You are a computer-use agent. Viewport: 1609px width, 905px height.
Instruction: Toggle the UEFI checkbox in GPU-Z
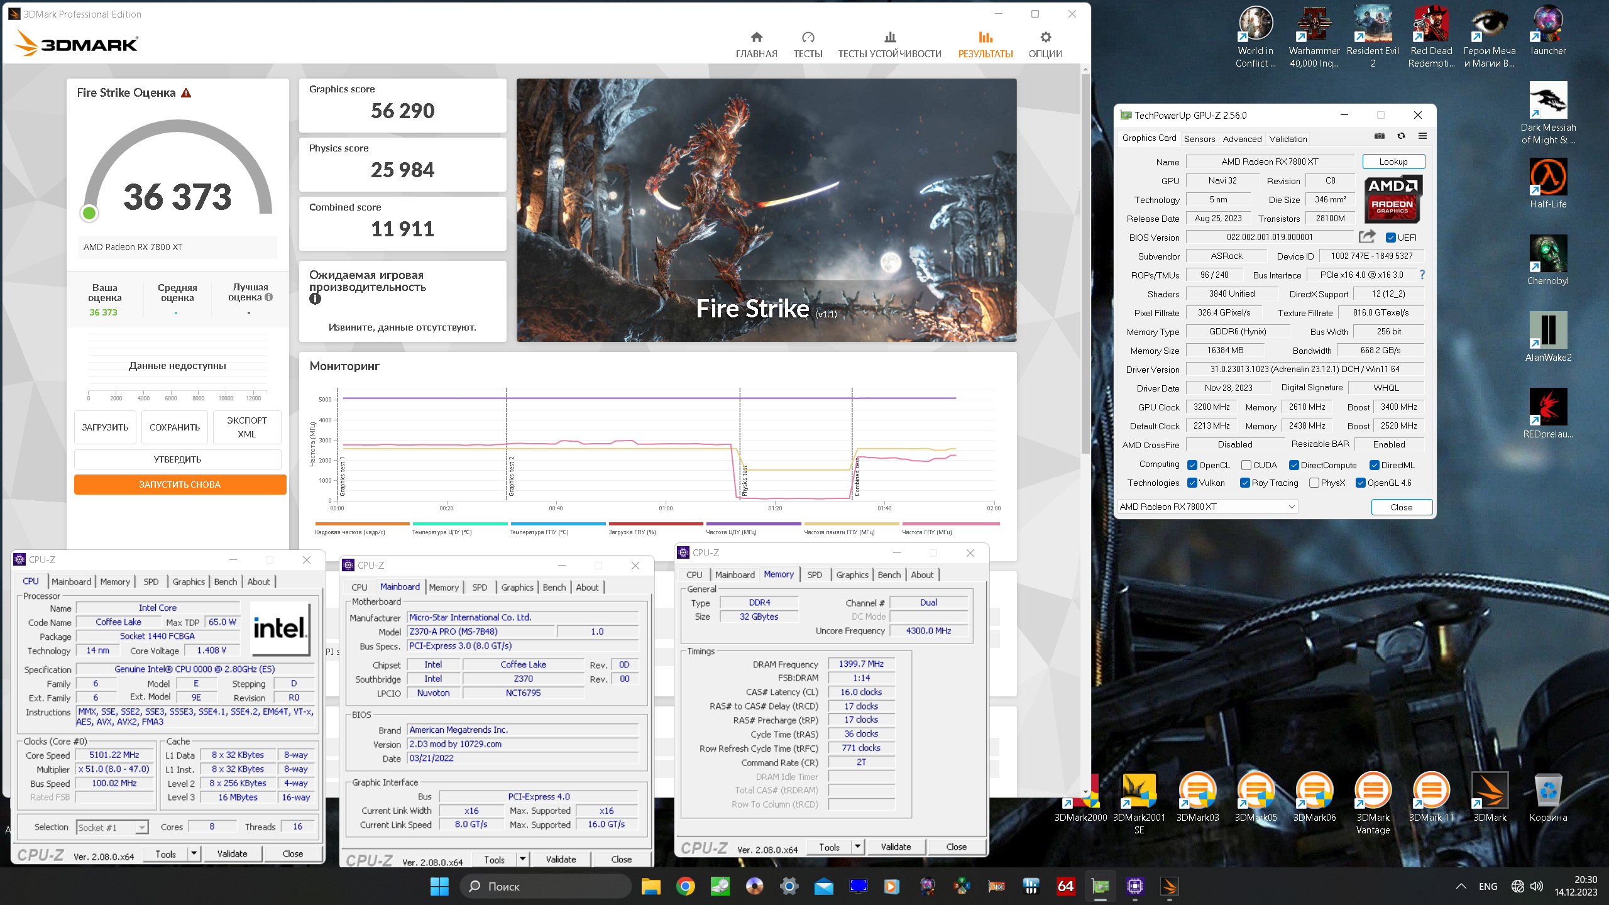pos(1390,238)
